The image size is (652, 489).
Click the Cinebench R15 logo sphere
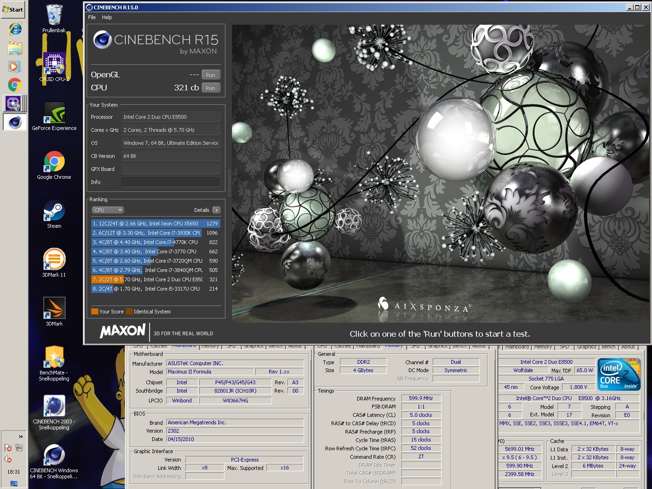(102, 40)
